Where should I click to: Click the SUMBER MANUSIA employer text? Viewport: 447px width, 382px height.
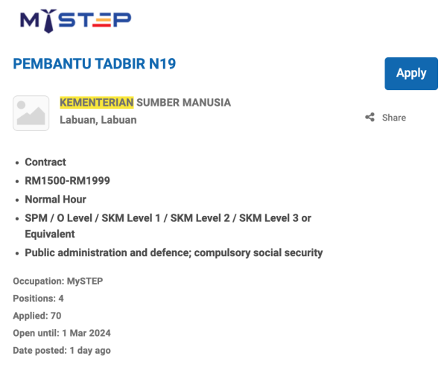[x=183, y=103]
